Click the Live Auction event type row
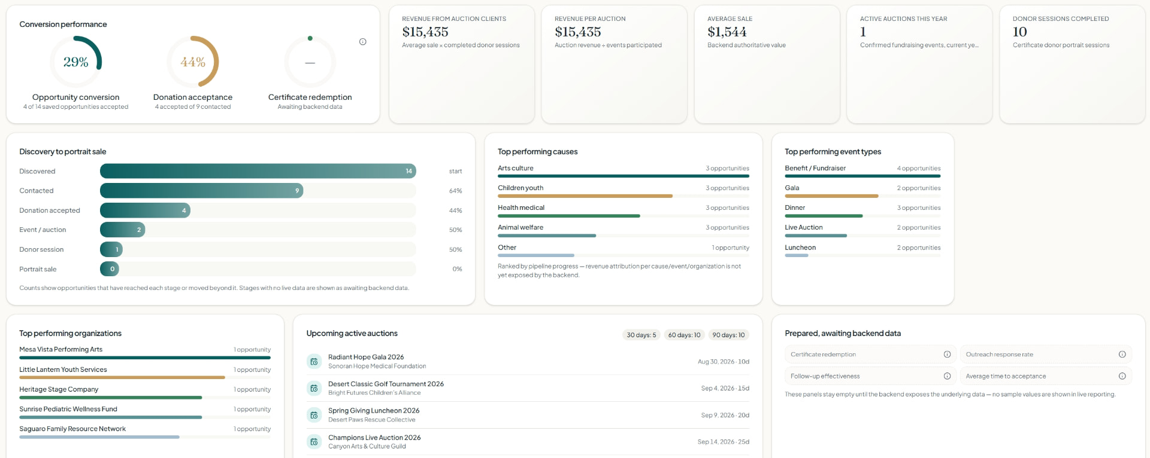Image resolution: width=1150 pixels, height=458 pixels. click(x=862, y=230)
